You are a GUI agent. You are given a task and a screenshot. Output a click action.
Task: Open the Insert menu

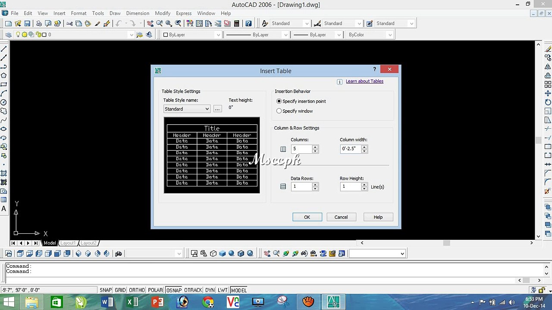[x=60, y=13]
